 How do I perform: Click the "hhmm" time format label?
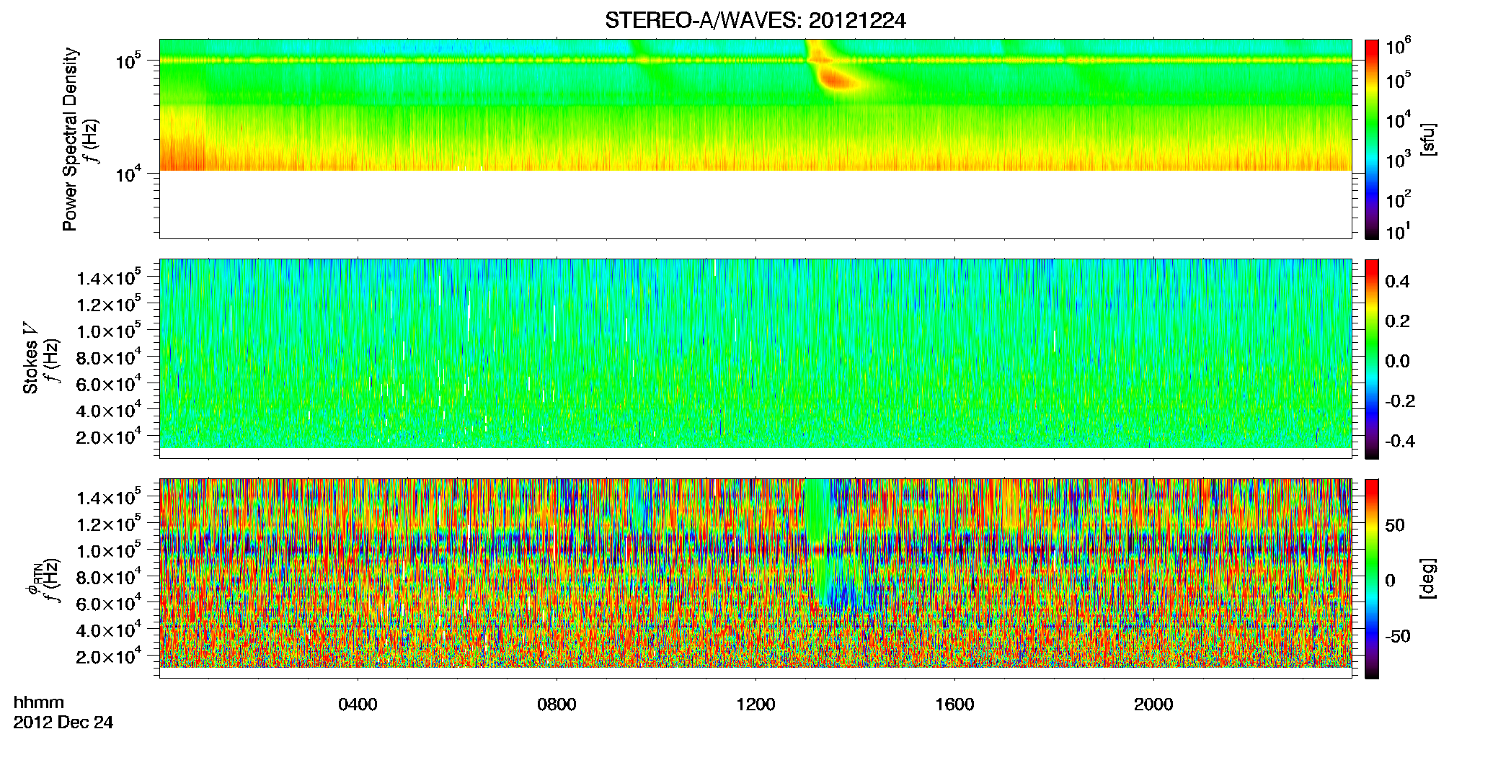[x=39, y=703]
